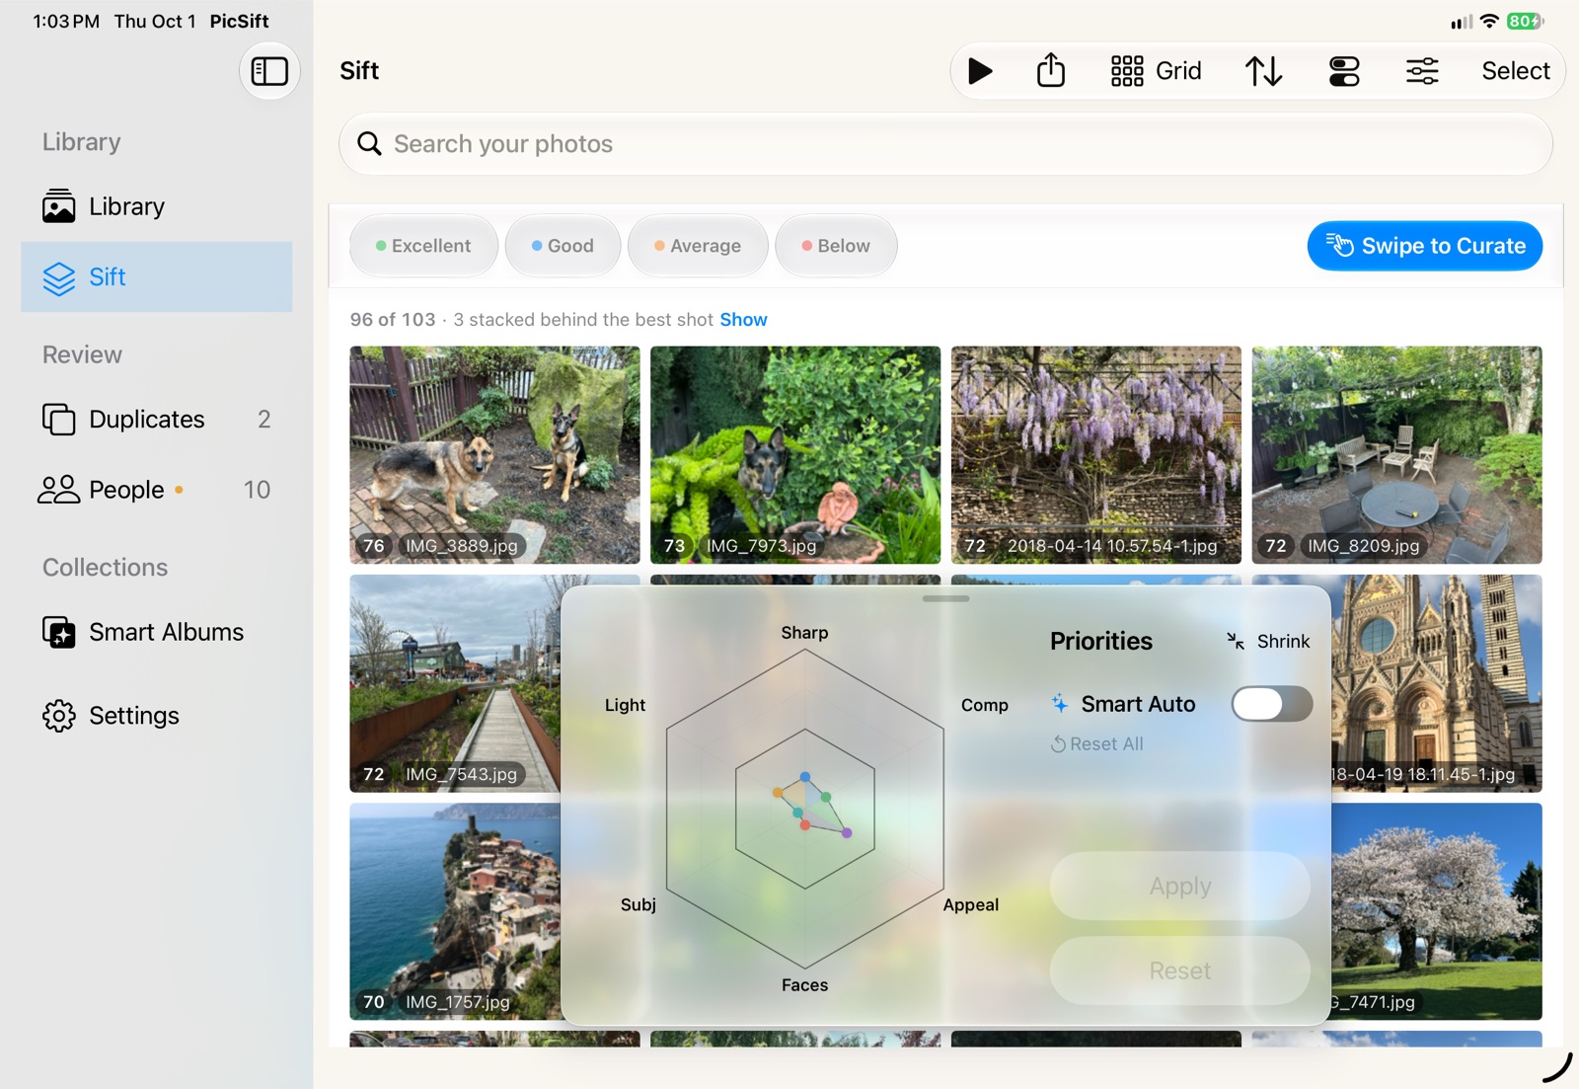Click the green Comp radar point
Screen dimensions: 1579x1089
pos(826,797)
